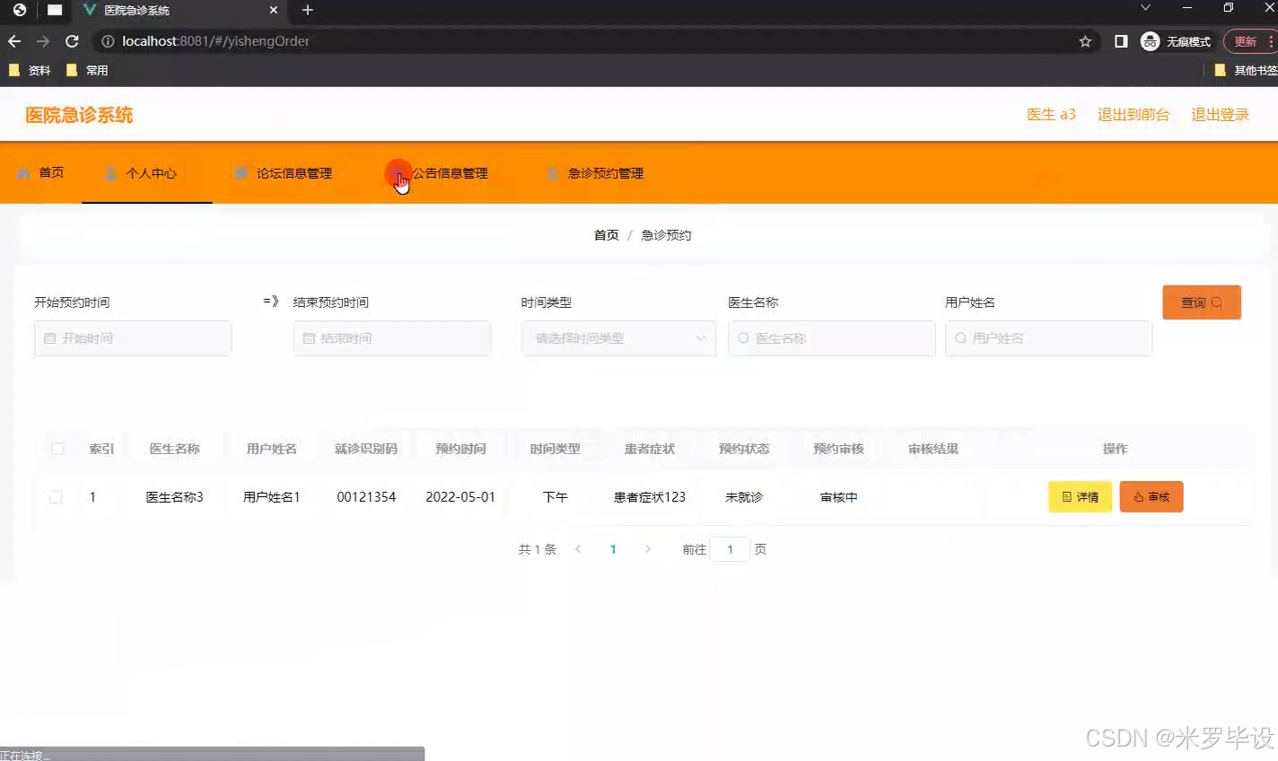Click the browser reload icon
This screenshot has width=1278, height=761.
coord(72,40)
